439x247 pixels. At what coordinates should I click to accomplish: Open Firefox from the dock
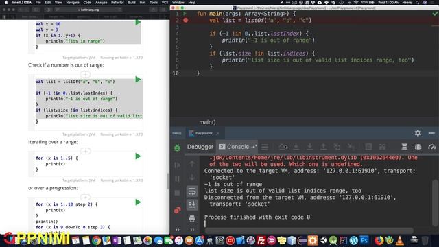pos(379,241)
